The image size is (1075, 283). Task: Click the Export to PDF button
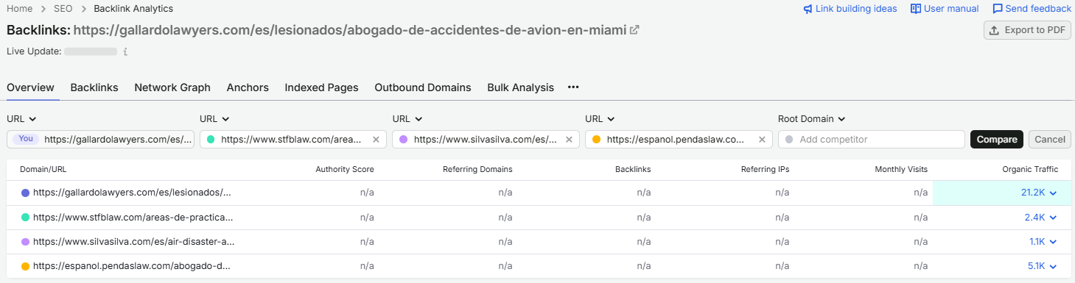[x=1027, y=30]
